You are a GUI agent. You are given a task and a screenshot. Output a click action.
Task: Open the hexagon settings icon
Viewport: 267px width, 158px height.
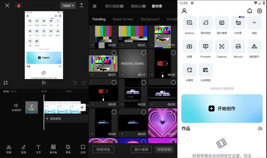[259, 11]
